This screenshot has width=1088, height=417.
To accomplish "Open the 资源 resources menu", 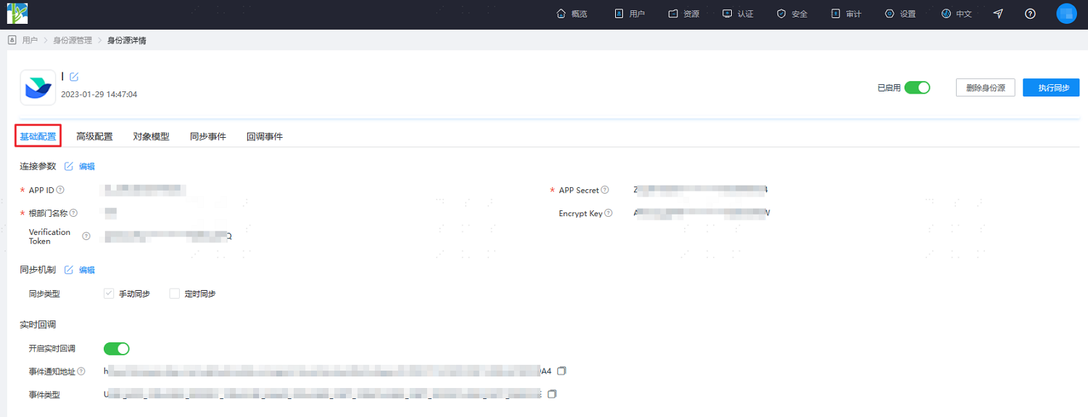I will pyautogui.click(x=683, y=14).
